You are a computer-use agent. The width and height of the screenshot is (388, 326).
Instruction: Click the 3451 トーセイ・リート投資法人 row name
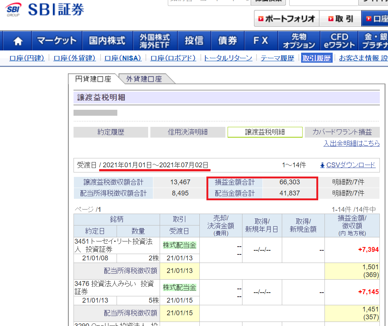[113, 245]
